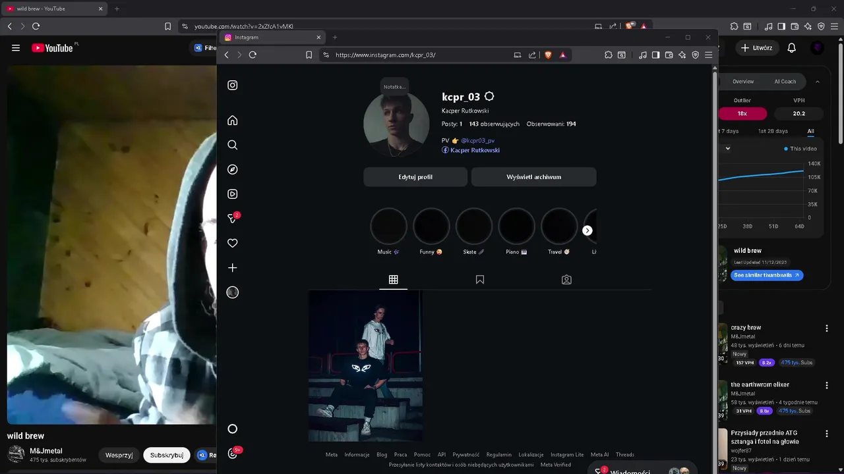The width and height of the screenshot is (844, 474).
Task: Open browser hamburger menu in Instagram window
Action: pyautogui.click(x=708, y=55)
